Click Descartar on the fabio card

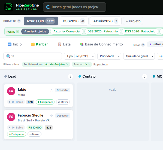[63, 90]
